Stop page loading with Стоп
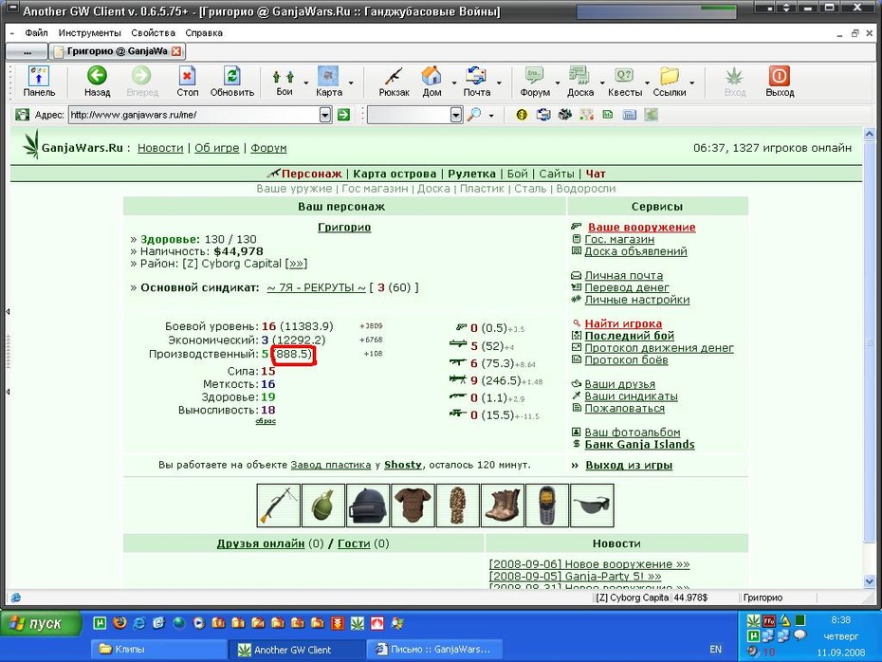The height and width of the screenshot is (662, 882). click(188, 82)
